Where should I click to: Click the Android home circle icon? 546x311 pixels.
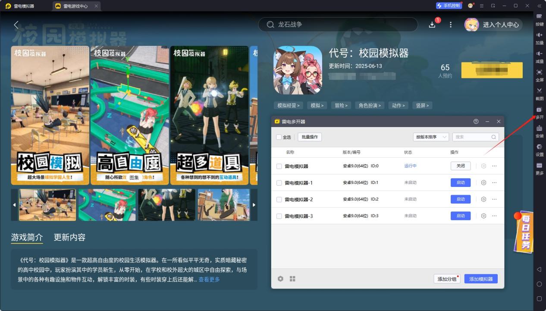[539, 284]
